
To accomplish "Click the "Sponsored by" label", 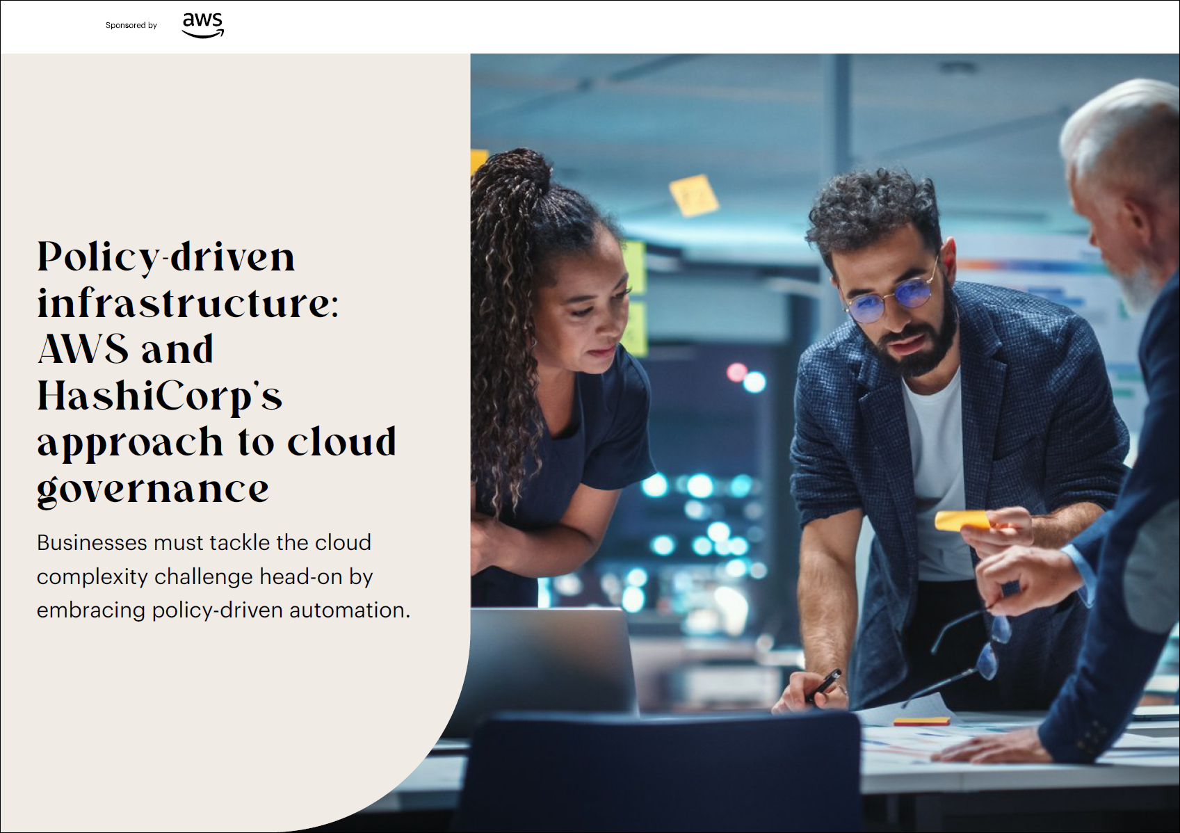I will (x=131, y=26).
